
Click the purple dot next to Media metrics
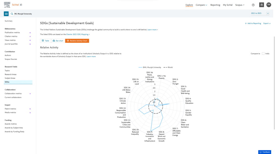pyautogui.click(x=30, y=113)
